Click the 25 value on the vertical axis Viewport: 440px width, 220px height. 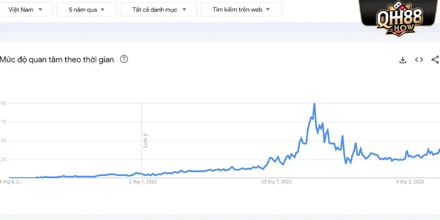click(x=3, y=159)
